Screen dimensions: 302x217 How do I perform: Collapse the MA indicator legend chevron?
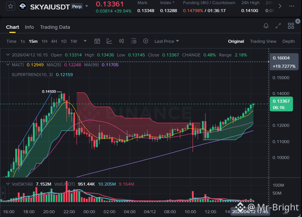point(8,64)
